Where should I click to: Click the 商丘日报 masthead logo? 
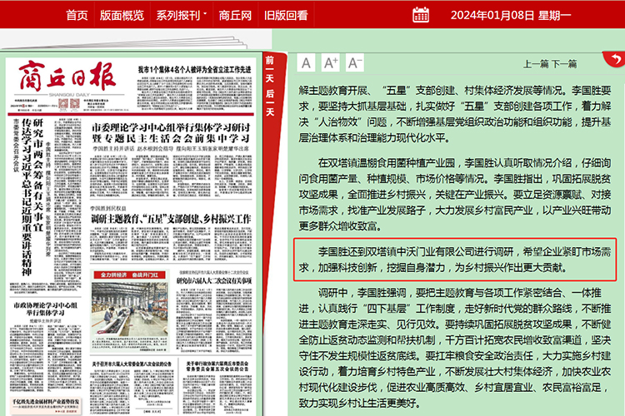click(67, 76)
